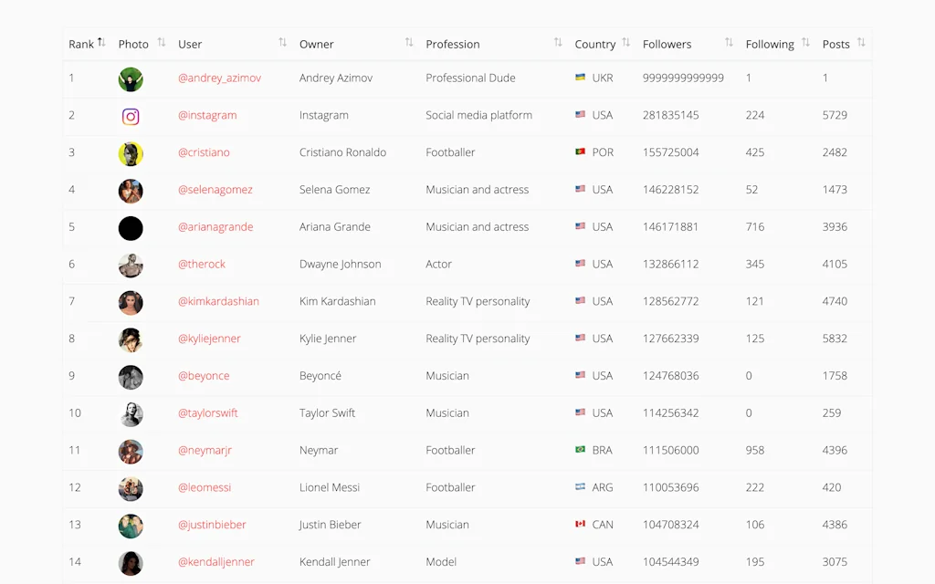Open the Country column sort arrows

(x=625, y=42)
